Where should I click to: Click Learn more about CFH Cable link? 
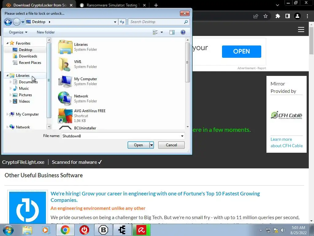[287, 143]
